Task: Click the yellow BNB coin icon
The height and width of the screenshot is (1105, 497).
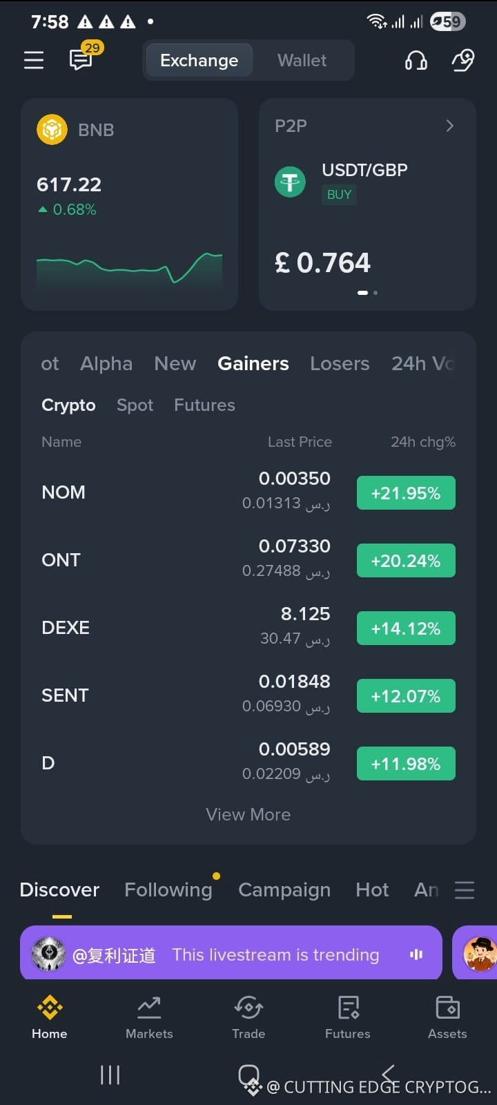Action: (52, 129)
